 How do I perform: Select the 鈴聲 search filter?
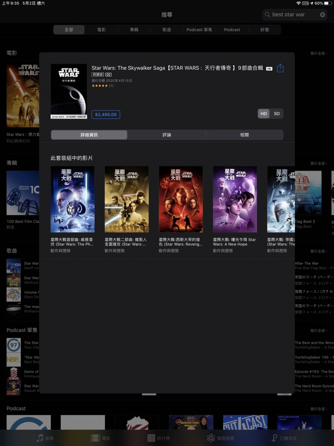tap(265, 30)
